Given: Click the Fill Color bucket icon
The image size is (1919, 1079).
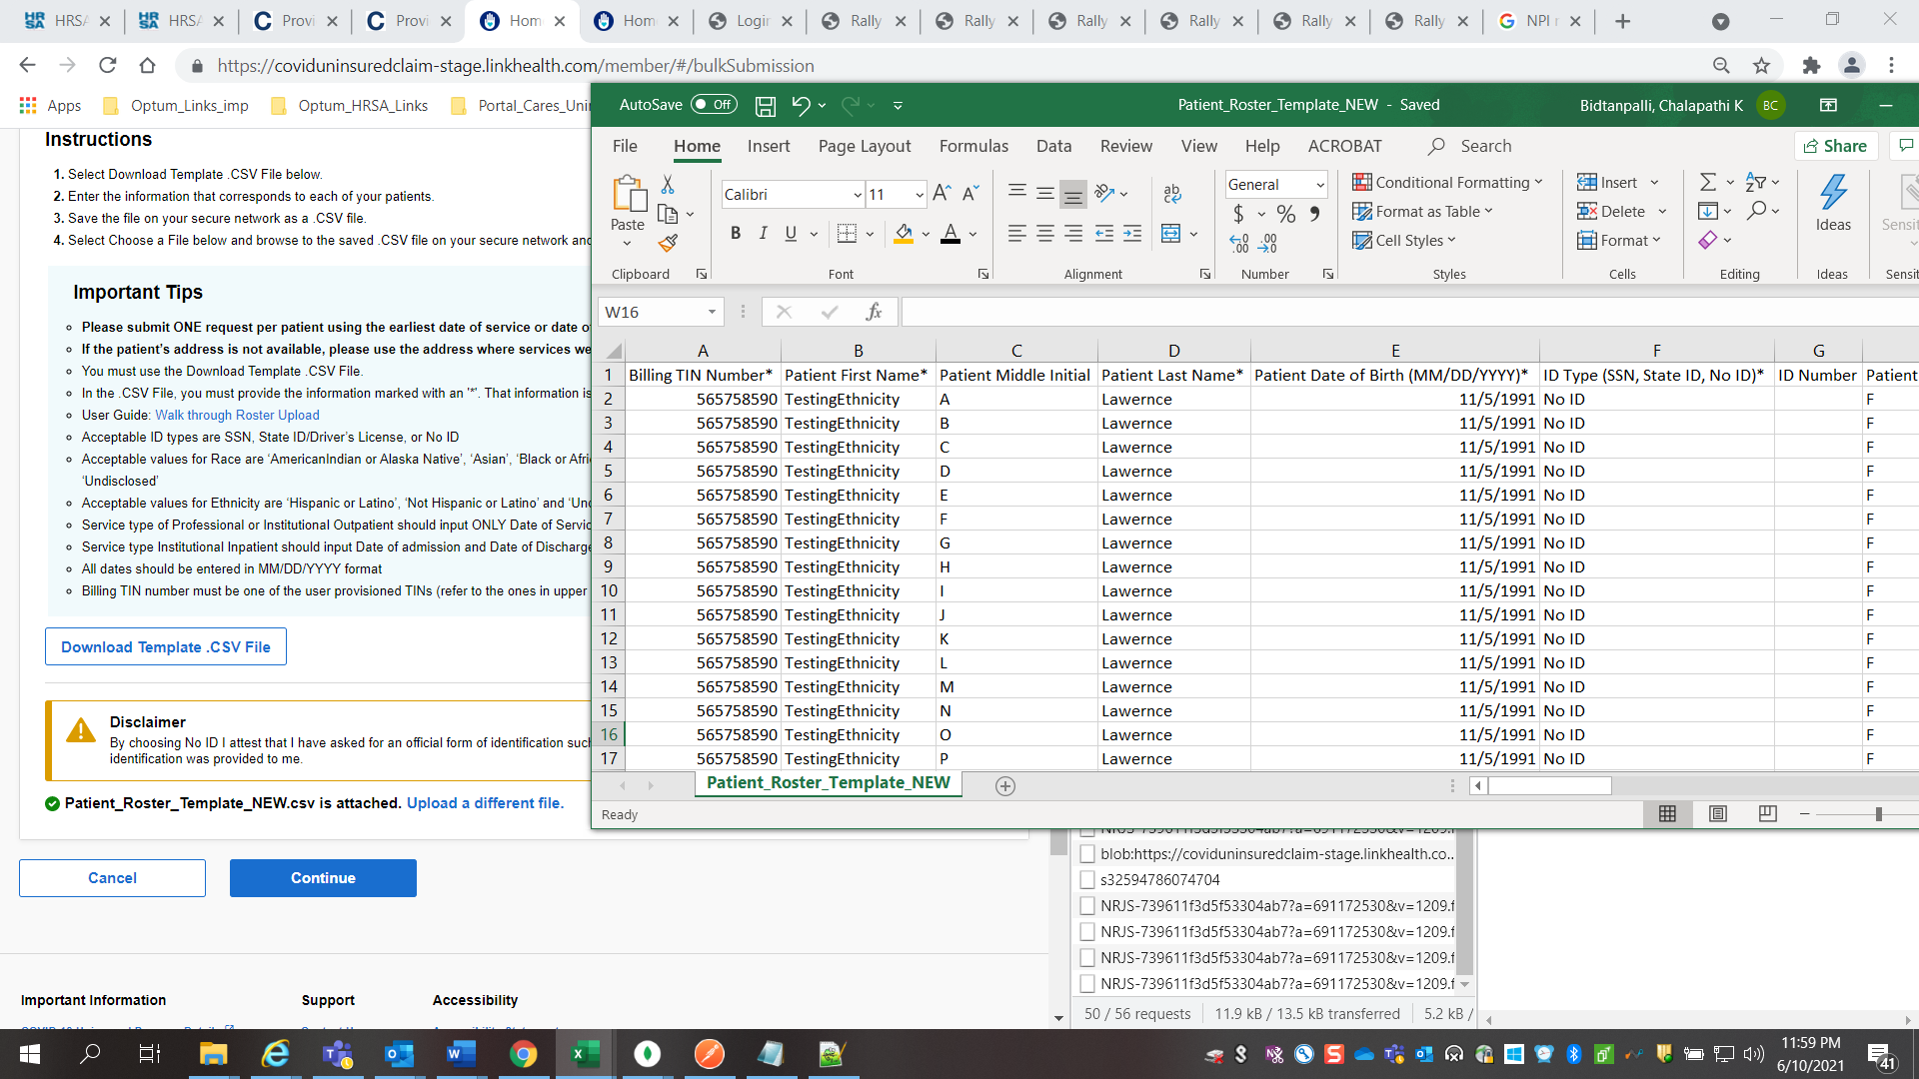Looking at the screenshot, I should tap(904, 234).
